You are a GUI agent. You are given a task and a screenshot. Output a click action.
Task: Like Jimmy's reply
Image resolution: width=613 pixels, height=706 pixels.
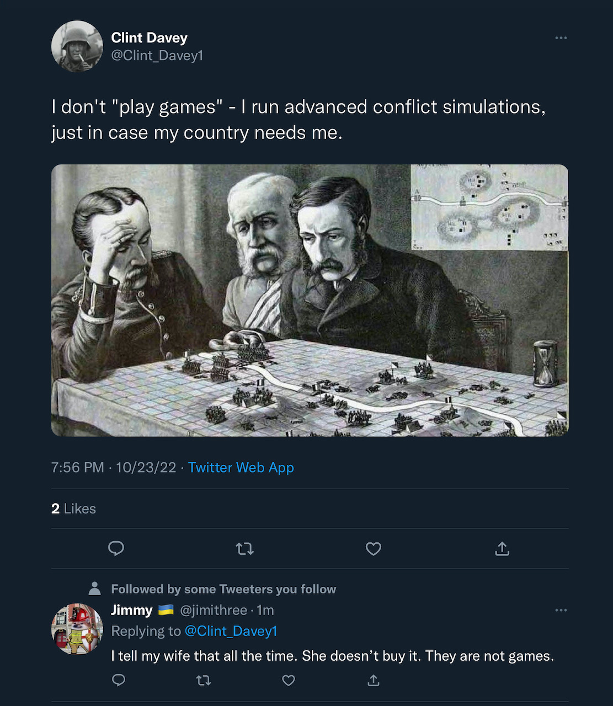289,680
